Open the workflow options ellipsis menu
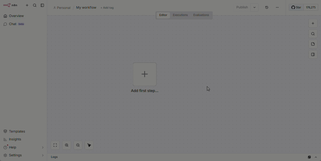 [x=277, y=7]
